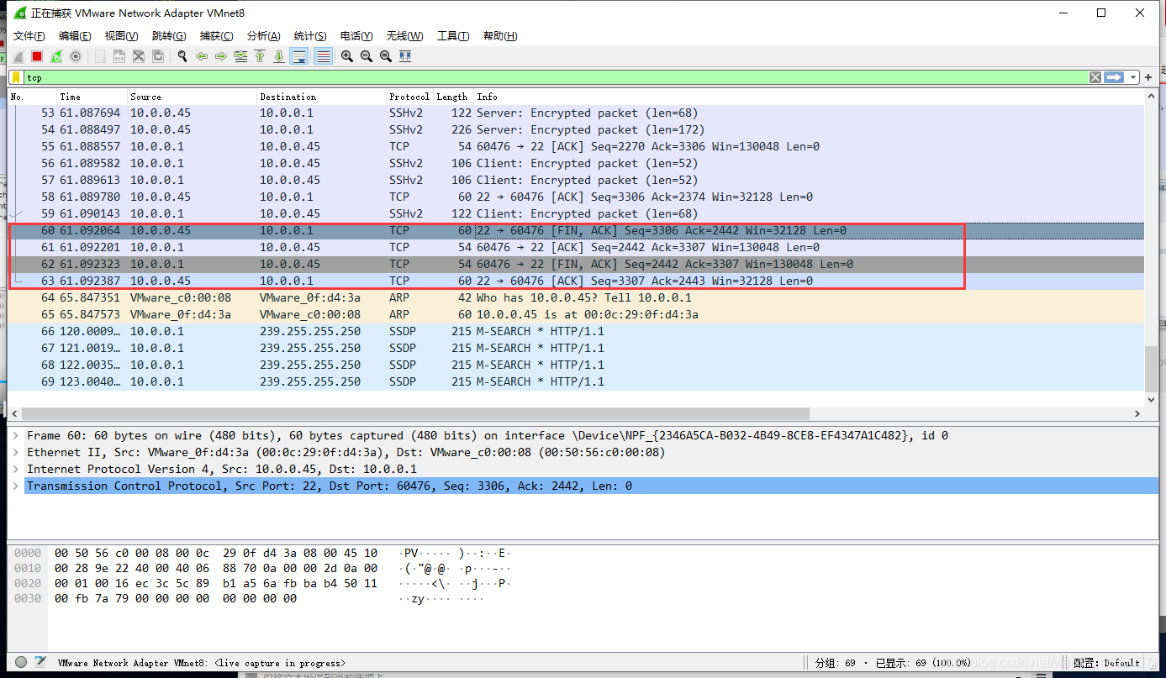Open the 统计(S) menu
This screenshot has width=1166, height=678.
click(x=310, y=35)
